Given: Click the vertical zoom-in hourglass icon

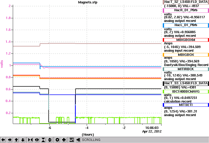Looking at the screenshot, I should tap(43, 140).
